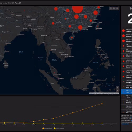The height and width of the screenshot is (132, 132).
Task: Click the Mainland China data point for Jan 30
Action: [92, 106]
